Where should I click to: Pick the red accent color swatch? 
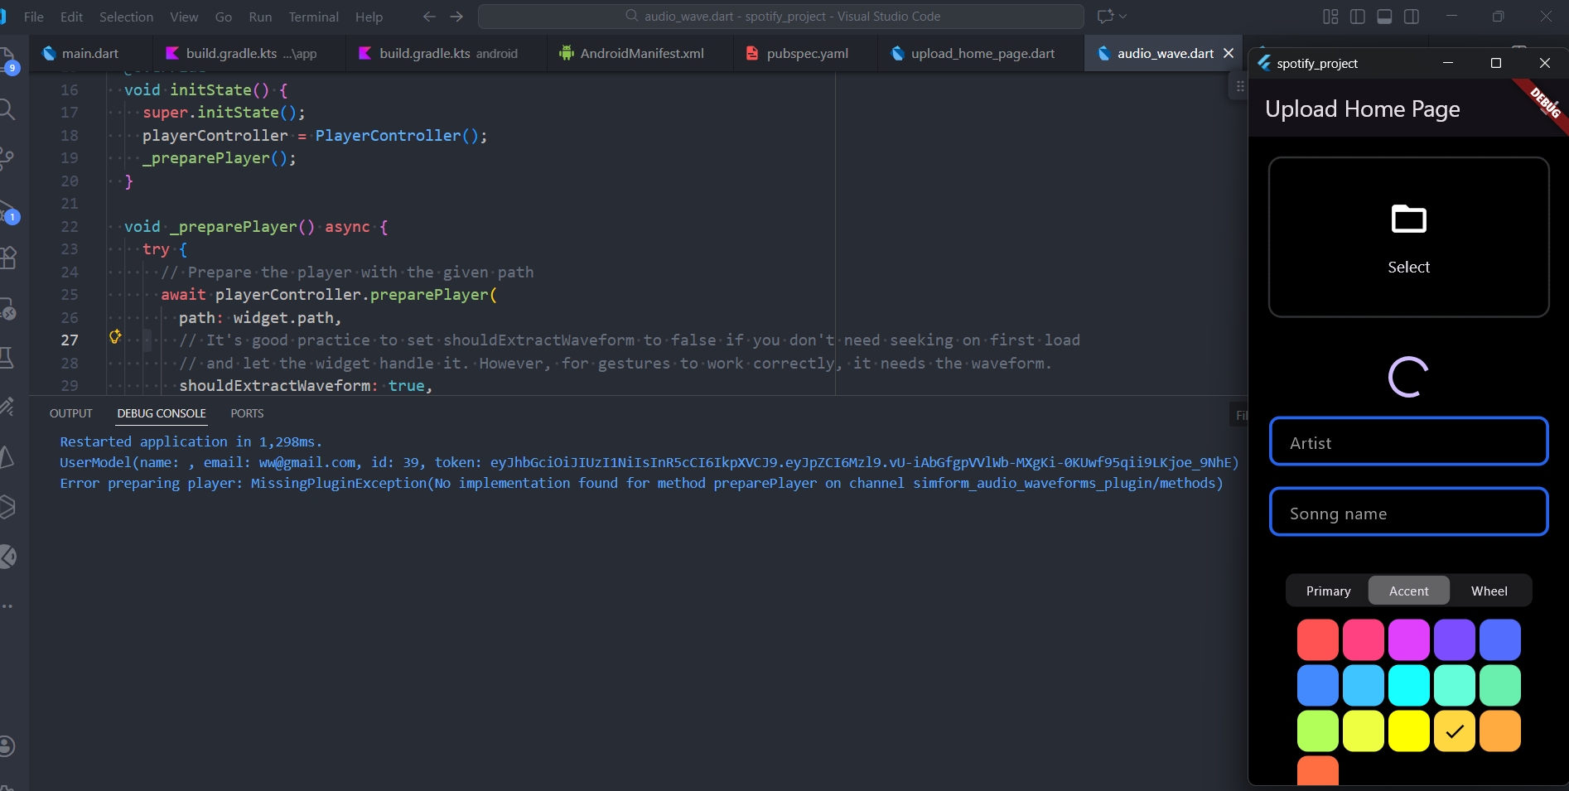pos(1317,639)
